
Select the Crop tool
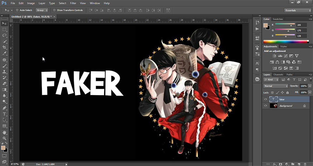point(4,47)
